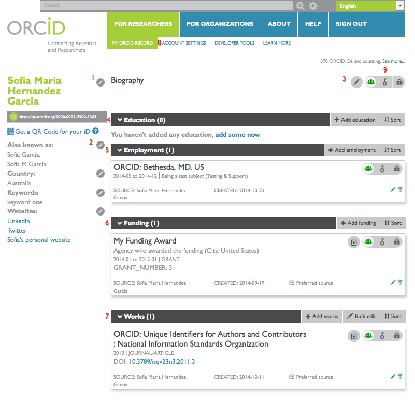415x401 pixels.
Task: Make ORCID employment entry private
Action: [396, 168]
